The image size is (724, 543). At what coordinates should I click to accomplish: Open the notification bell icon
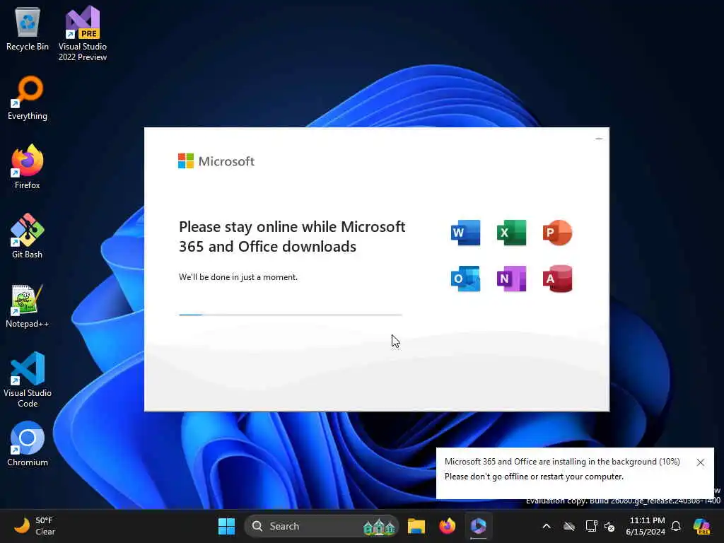pos(676,526)
